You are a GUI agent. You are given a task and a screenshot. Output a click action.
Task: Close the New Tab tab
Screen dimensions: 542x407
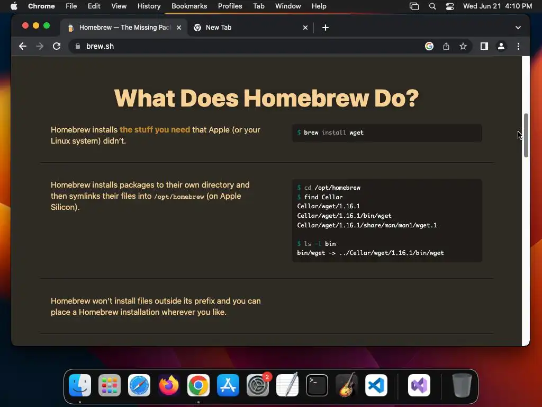[x=305, y=28]
